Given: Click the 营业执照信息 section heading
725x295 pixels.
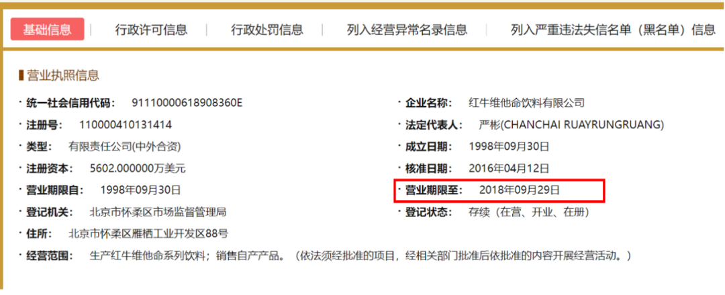Looking at the screenshot, I should [63, 75].
